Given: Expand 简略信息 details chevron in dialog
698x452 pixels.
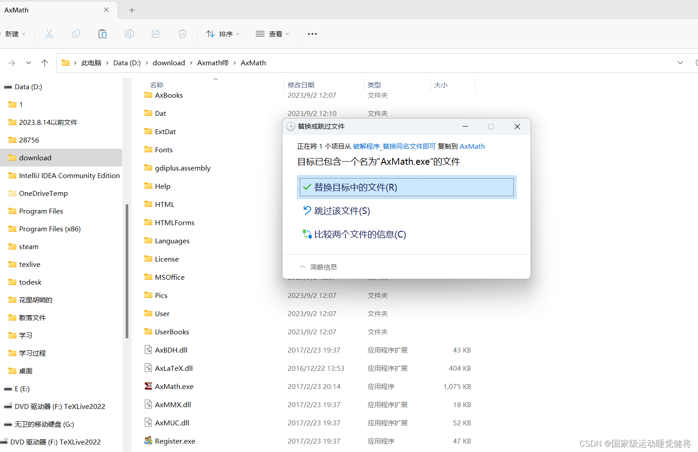Looking at the screenshot, I should (x=302, y=267).
